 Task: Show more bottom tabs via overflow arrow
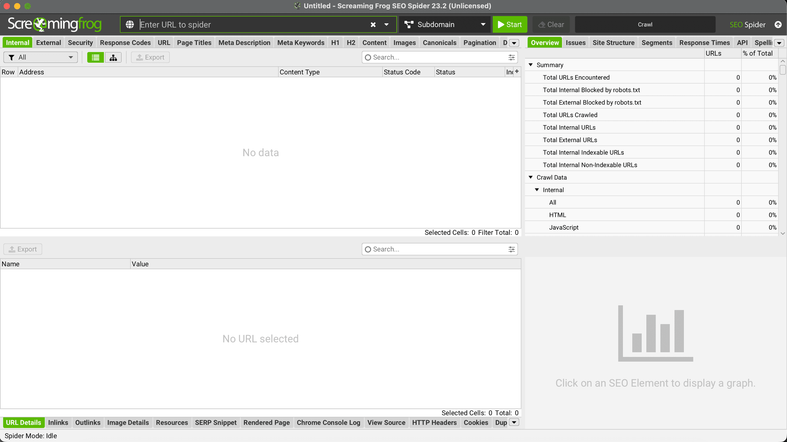pyautogui.click(x=514, y=422)
